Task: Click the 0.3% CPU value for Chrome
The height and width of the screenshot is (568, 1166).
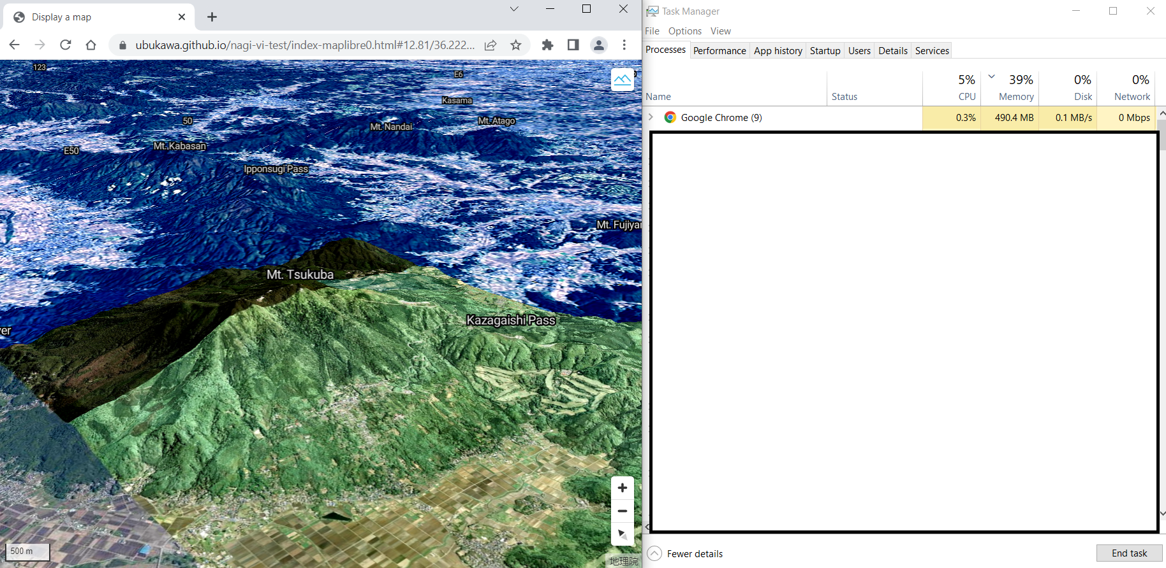Action: click(x=966, y=118)
